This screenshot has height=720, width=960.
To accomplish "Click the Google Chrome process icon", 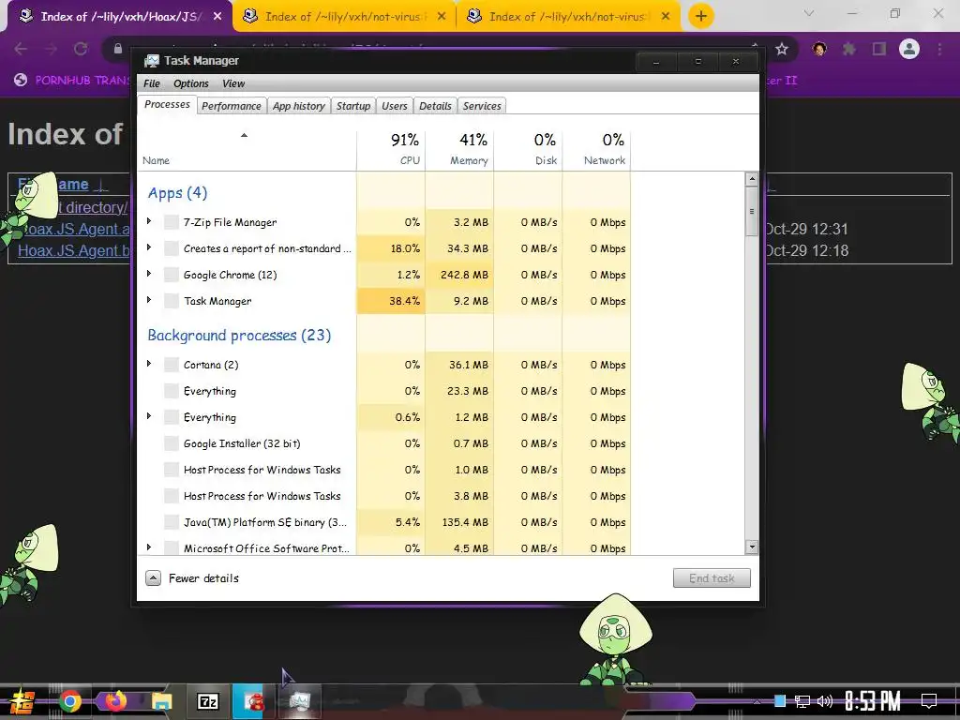I will (172, 275).
